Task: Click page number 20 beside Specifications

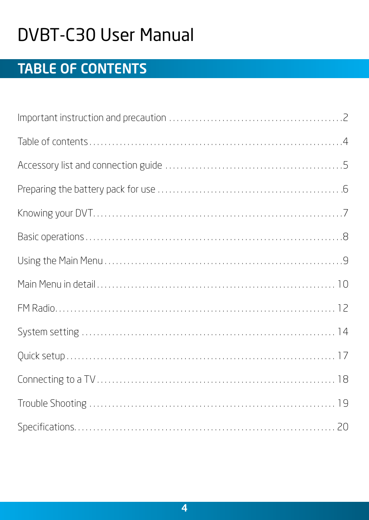Action: click(x=343, y=427)
